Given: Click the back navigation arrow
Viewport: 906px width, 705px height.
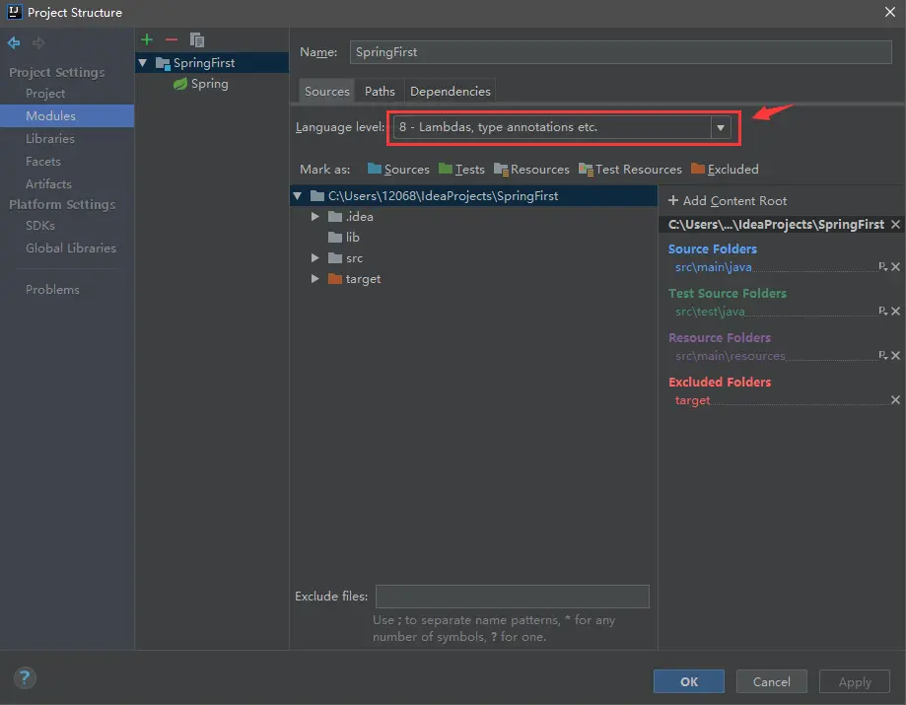Looking at the screenshot, I should (13, 42).
